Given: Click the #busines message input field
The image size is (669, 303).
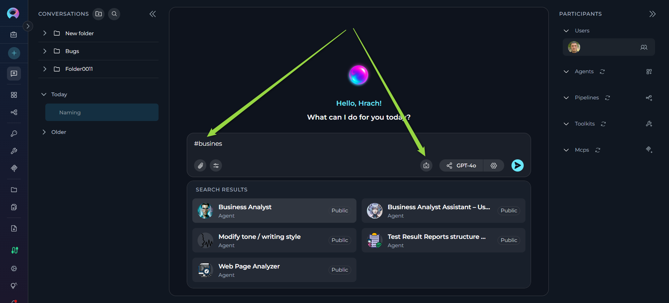Looking at the screenshot, I should [359, 144].
